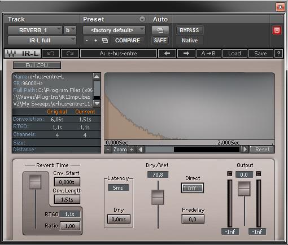Click the Dry 0,0ms field
This screenshot has height=245, width=288.
coord(119,219)
